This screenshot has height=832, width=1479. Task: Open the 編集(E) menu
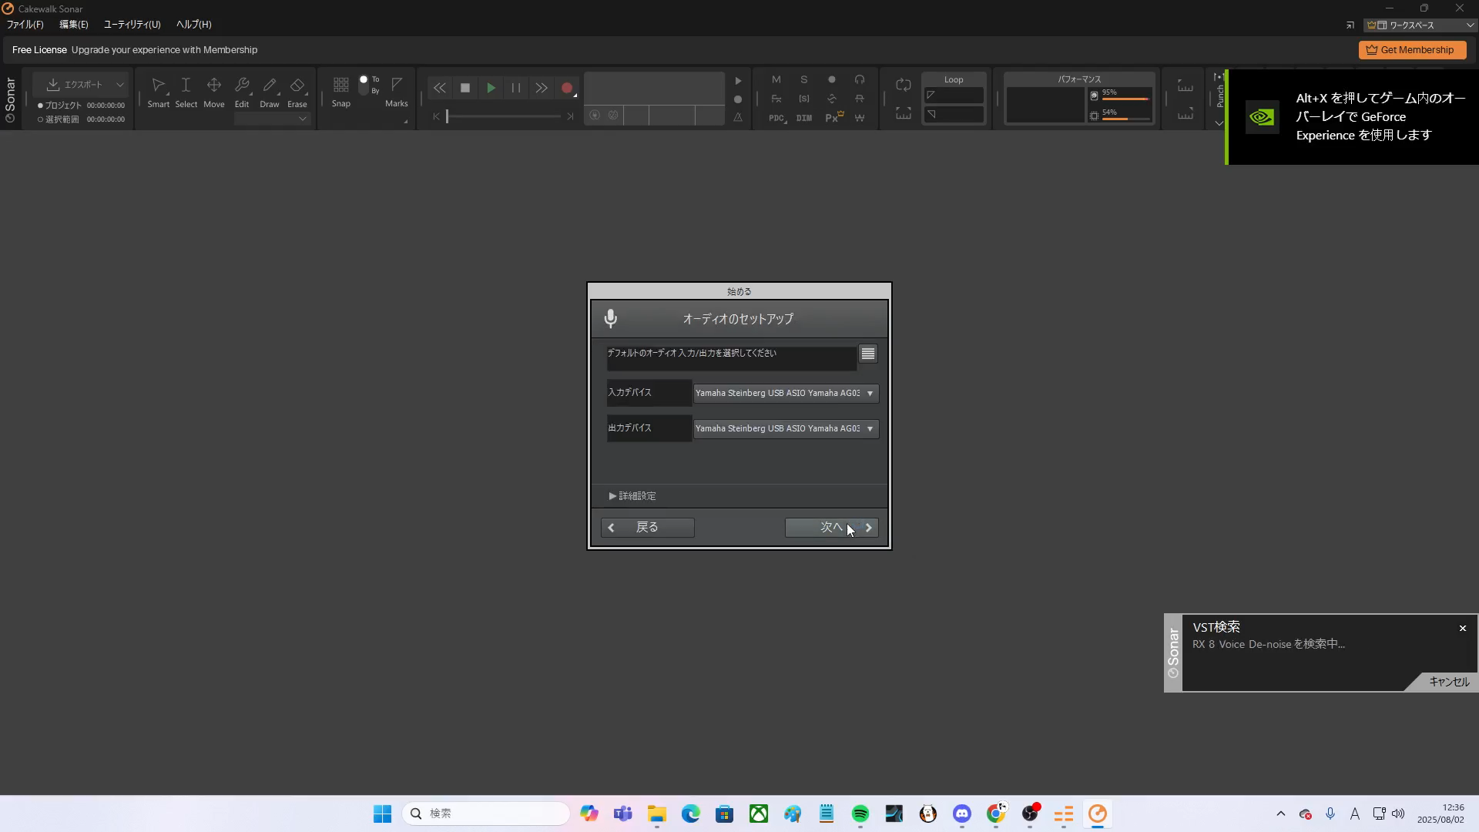point(74,25)
